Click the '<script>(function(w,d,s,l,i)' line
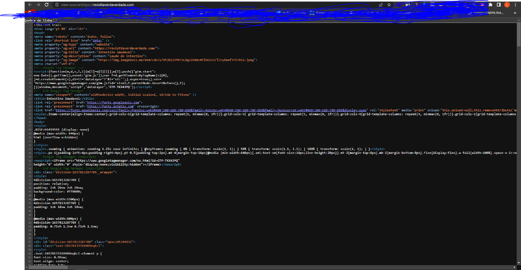The image size is (521, 270). (x=94, y=71)
